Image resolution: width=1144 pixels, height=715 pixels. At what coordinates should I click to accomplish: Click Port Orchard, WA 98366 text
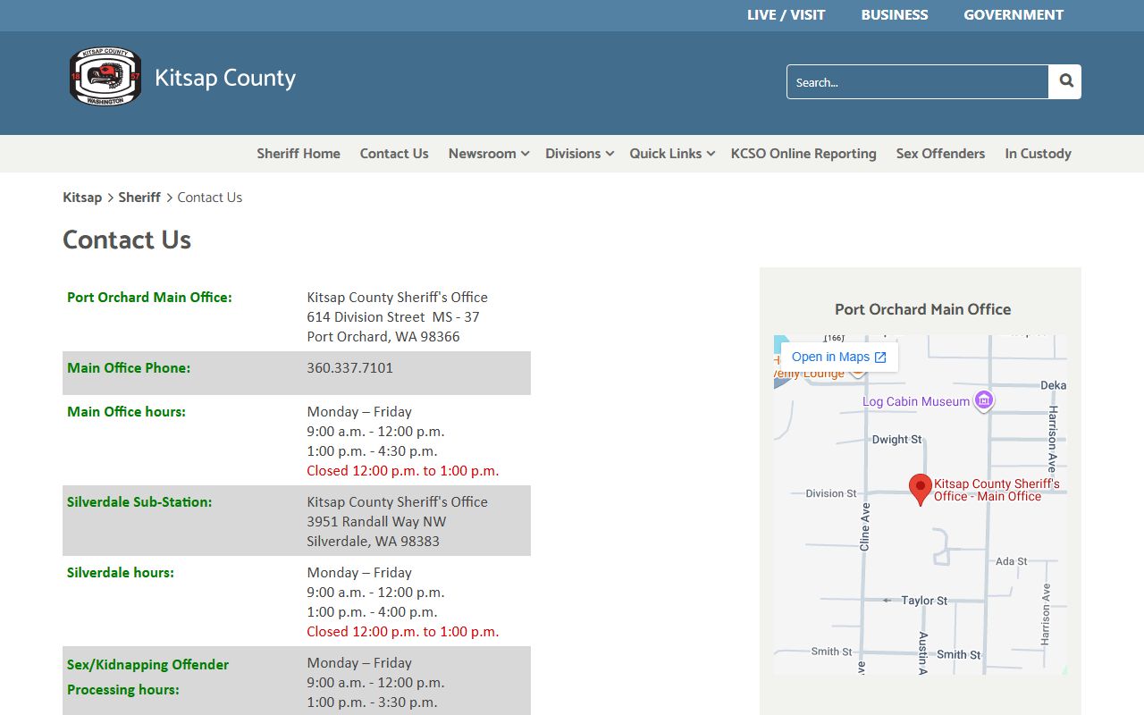tap(383, 336)
